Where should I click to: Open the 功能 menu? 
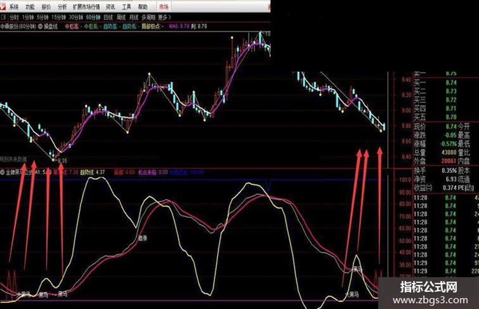tap(30, 7)
